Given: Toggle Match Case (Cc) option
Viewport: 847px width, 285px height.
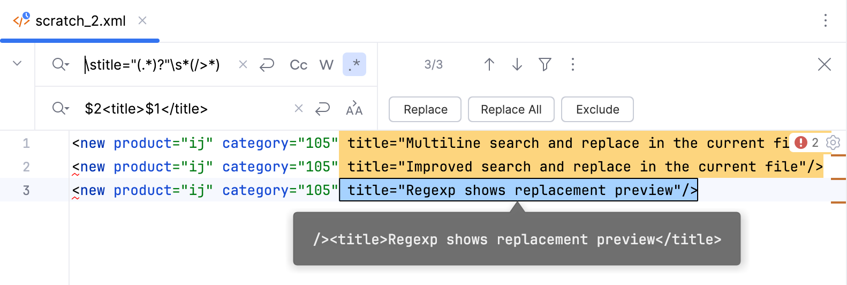Looking at the screenshot, I should coord(298,65).
